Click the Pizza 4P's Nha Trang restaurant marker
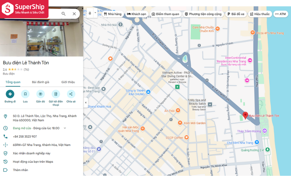291x182 pixels. coord(252,32)
